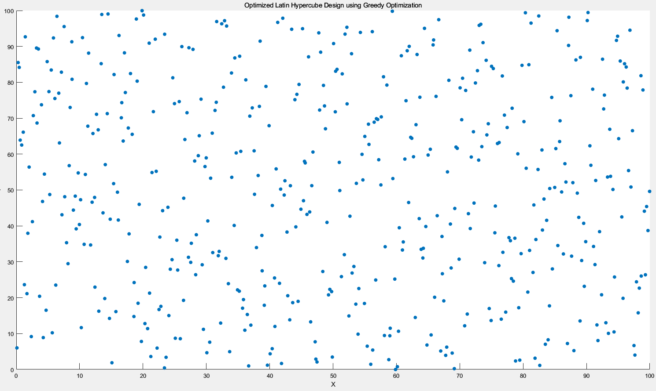The image size is (656, 391).
Task: Select the x-axis tick label '10'
Action: 79,377
